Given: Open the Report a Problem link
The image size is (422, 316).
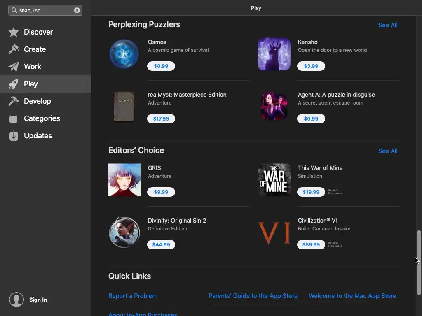Looking at the screenshot, I should pyautogui.click(x=133, y=296).
